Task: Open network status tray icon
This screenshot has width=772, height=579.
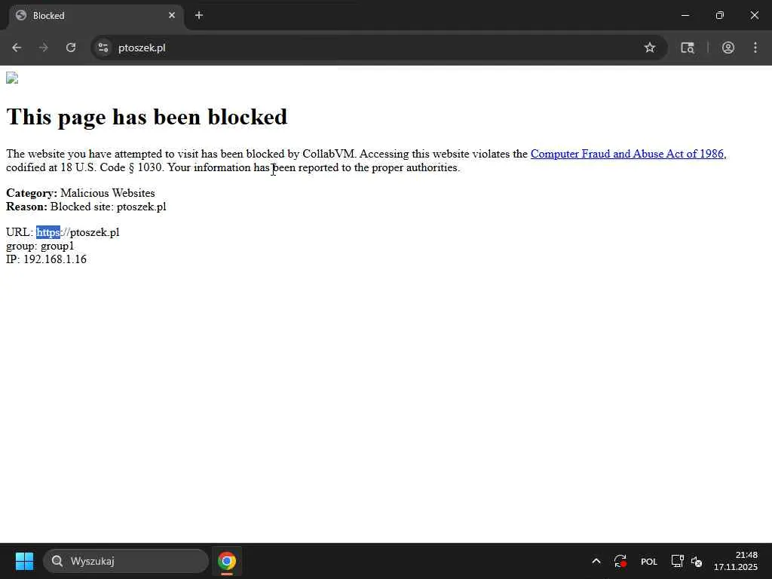Action: (x=677, y=561)
